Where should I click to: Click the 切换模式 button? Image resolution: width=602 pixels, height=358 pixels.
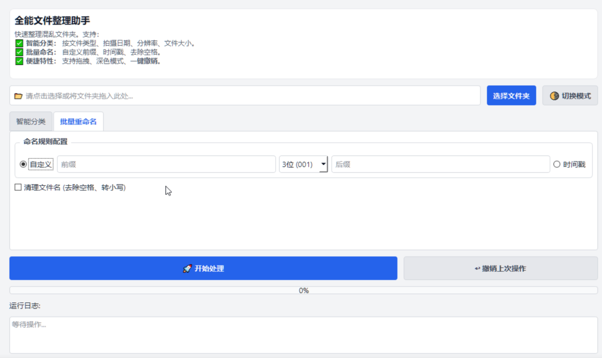click(570, 95)
